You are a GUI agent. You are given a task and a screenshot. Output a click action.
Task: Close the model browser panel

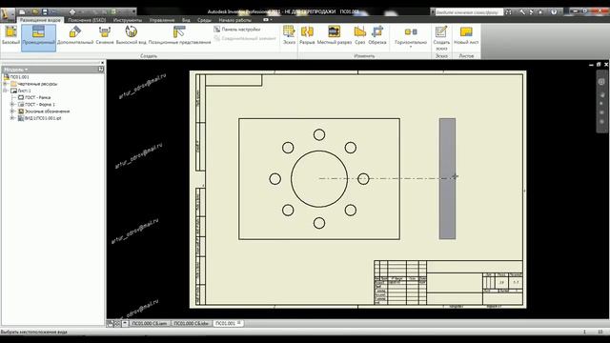[x=102, y=63]
